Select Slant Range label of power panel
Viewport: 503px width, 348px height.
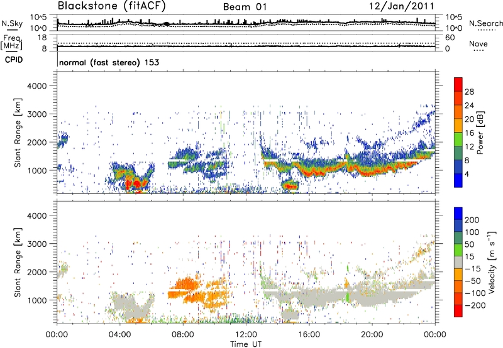[x=18, y=133]
